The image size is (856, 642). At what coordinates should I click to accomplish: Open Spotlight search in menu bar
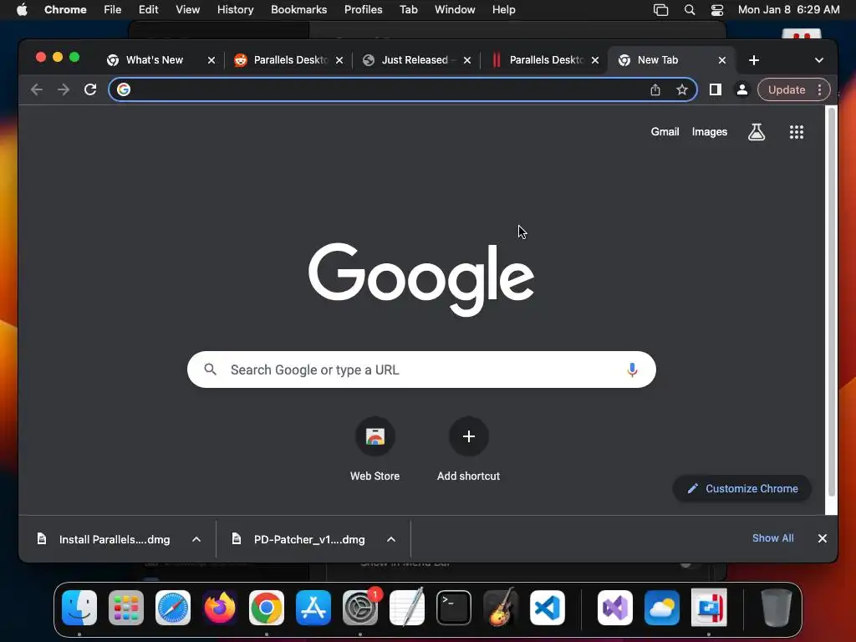tap(690, 10)
